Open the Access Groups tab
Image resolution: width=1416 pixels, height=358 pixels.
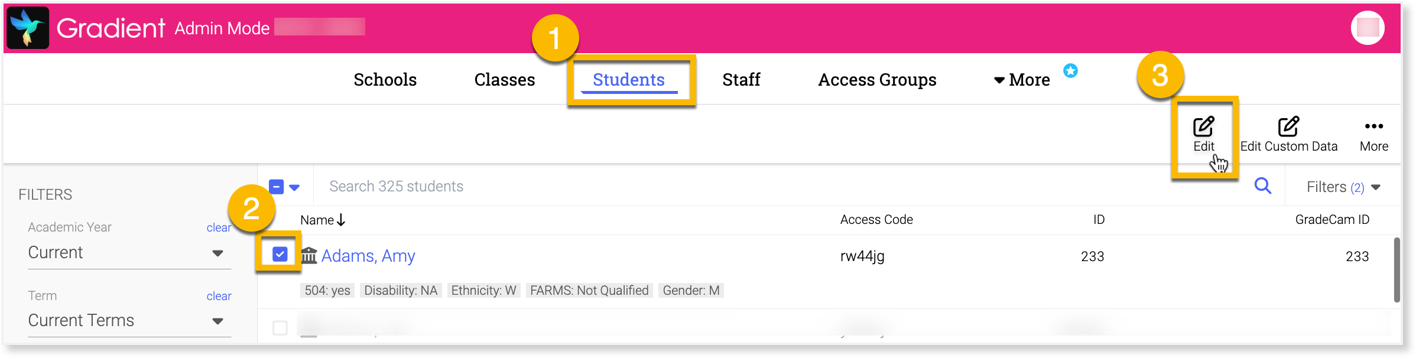[x=877, y=80]
